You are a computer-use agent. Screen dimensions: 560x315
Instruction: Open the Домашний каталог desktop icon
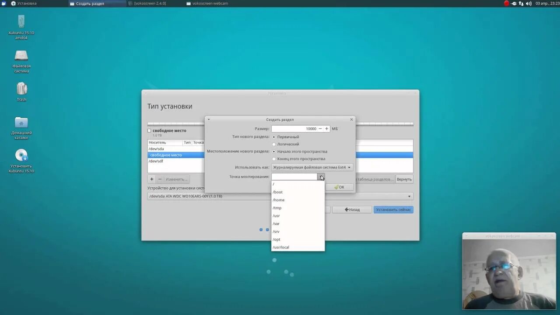pyautogui.click(x=21, y=124)
